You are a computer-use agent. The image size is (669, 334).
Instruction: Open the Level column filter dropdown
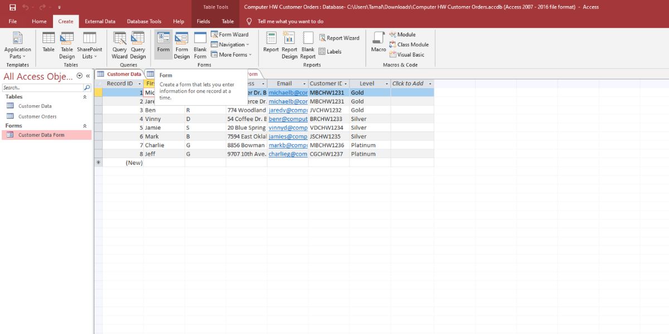click(x=386, y=84)
